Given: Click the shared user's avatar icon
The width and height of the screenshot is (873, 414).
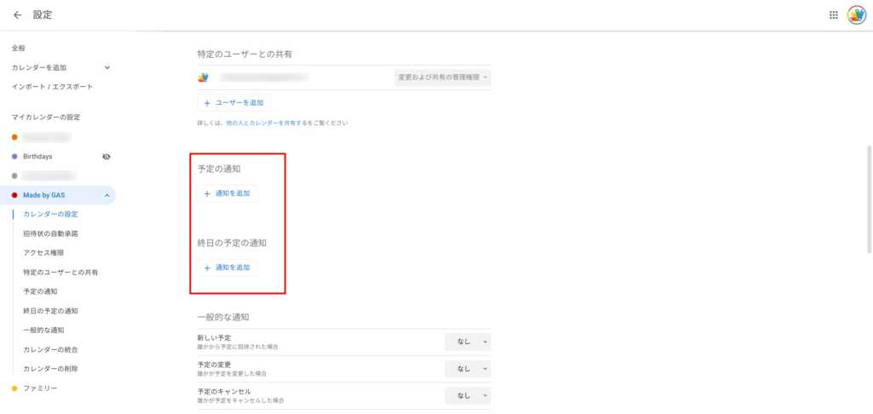Looking at the screenshot, I should click(x=203, y=78).
